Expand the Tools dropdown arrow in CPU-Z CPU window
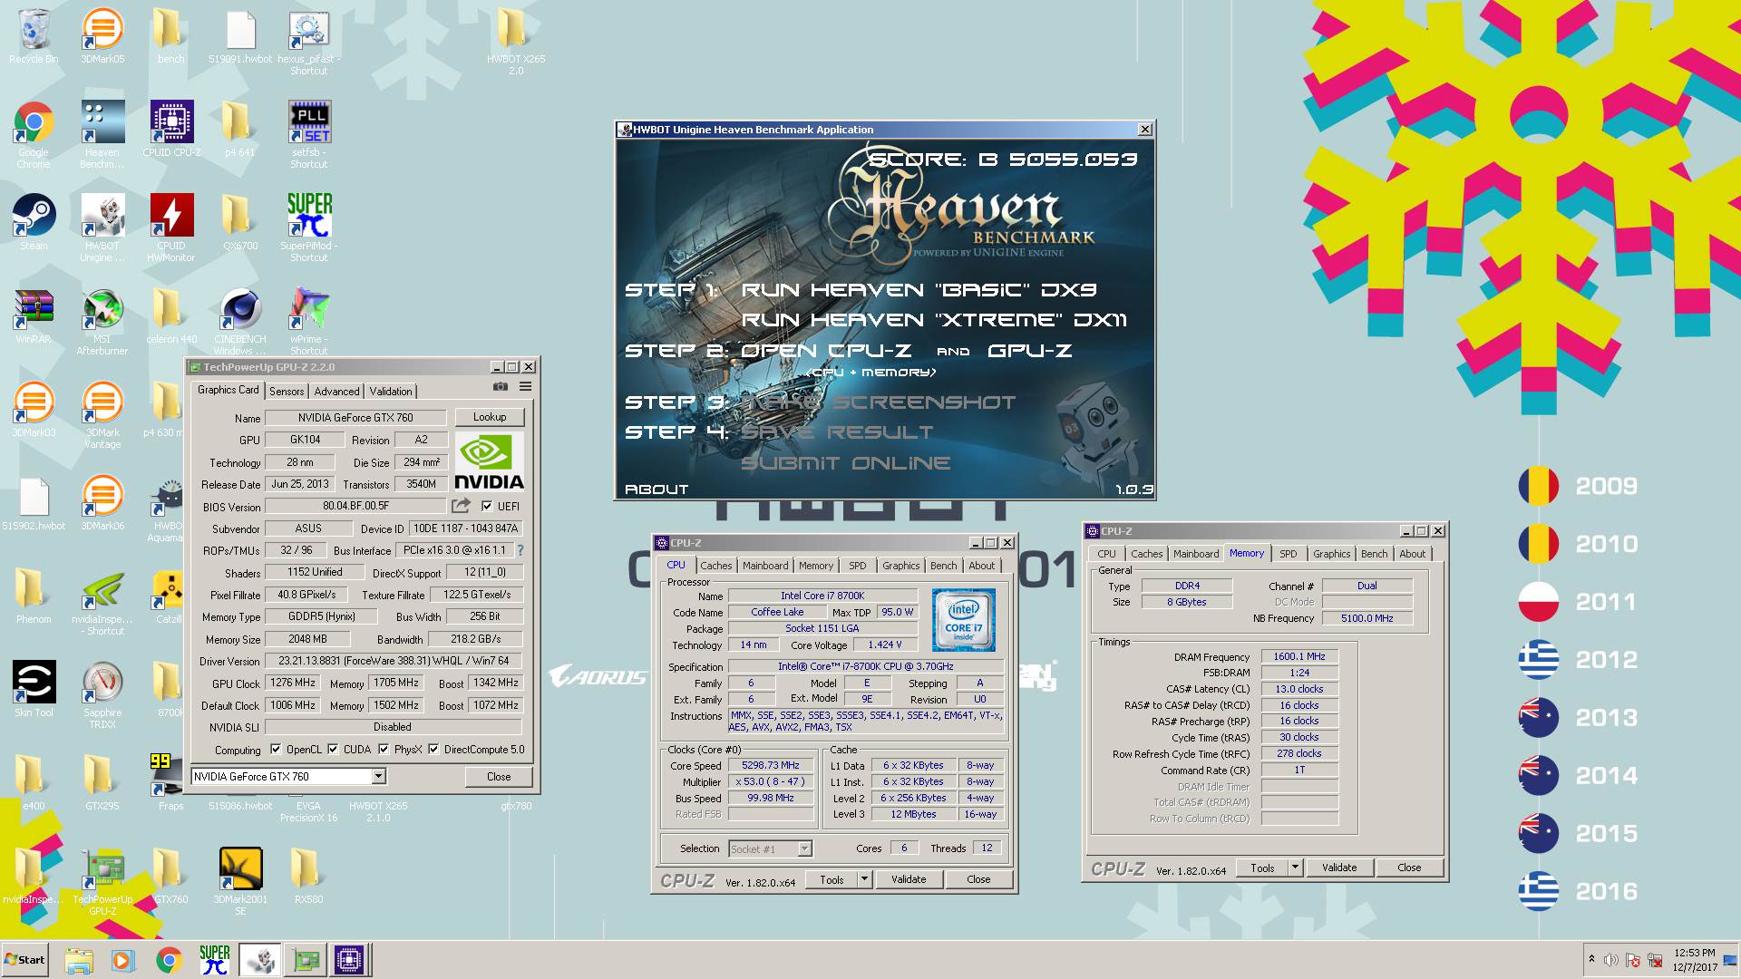The width and height of the screenshot is (1741, 979). 864,879
